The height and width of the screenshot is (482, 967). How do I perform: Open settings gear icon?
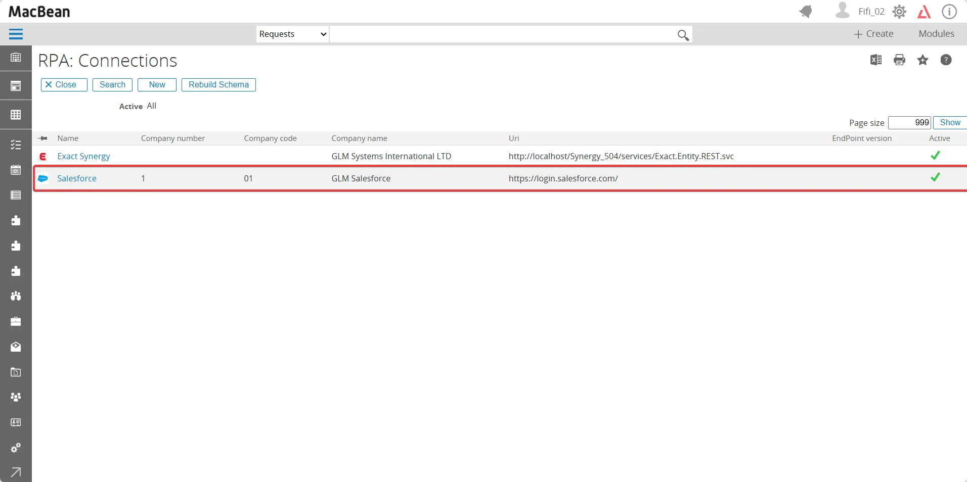click(899, 12)
